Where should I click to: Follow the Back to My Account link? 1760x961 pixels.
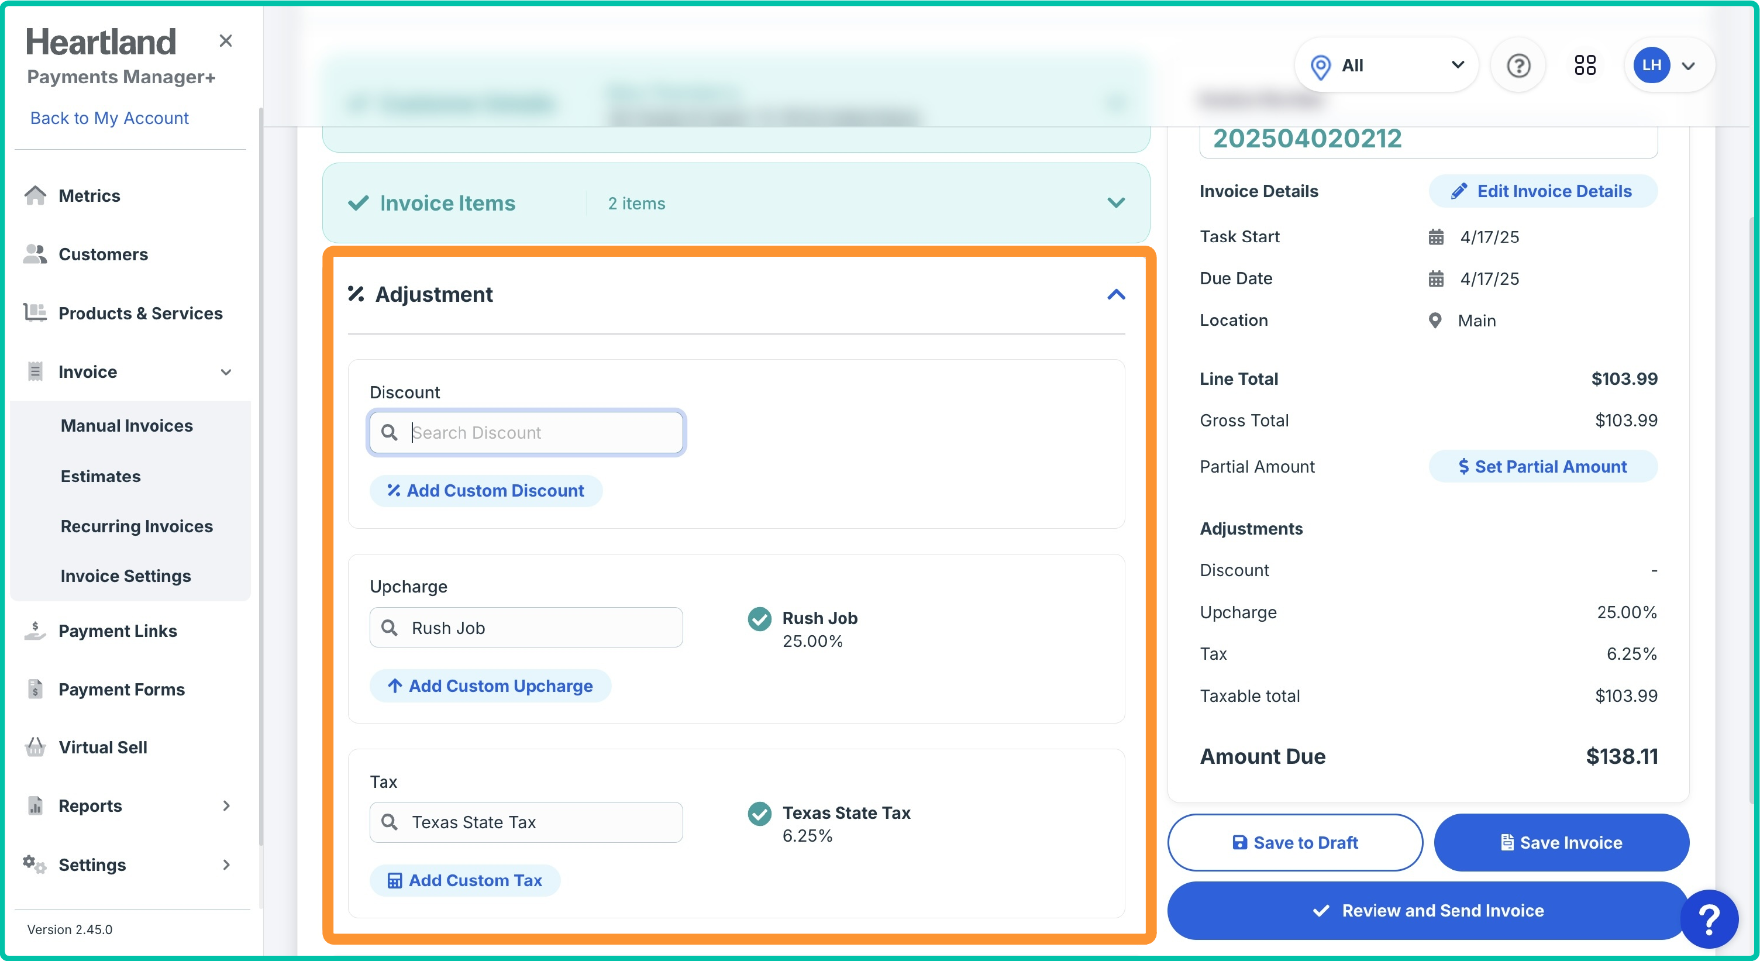(x=109, y=118)
